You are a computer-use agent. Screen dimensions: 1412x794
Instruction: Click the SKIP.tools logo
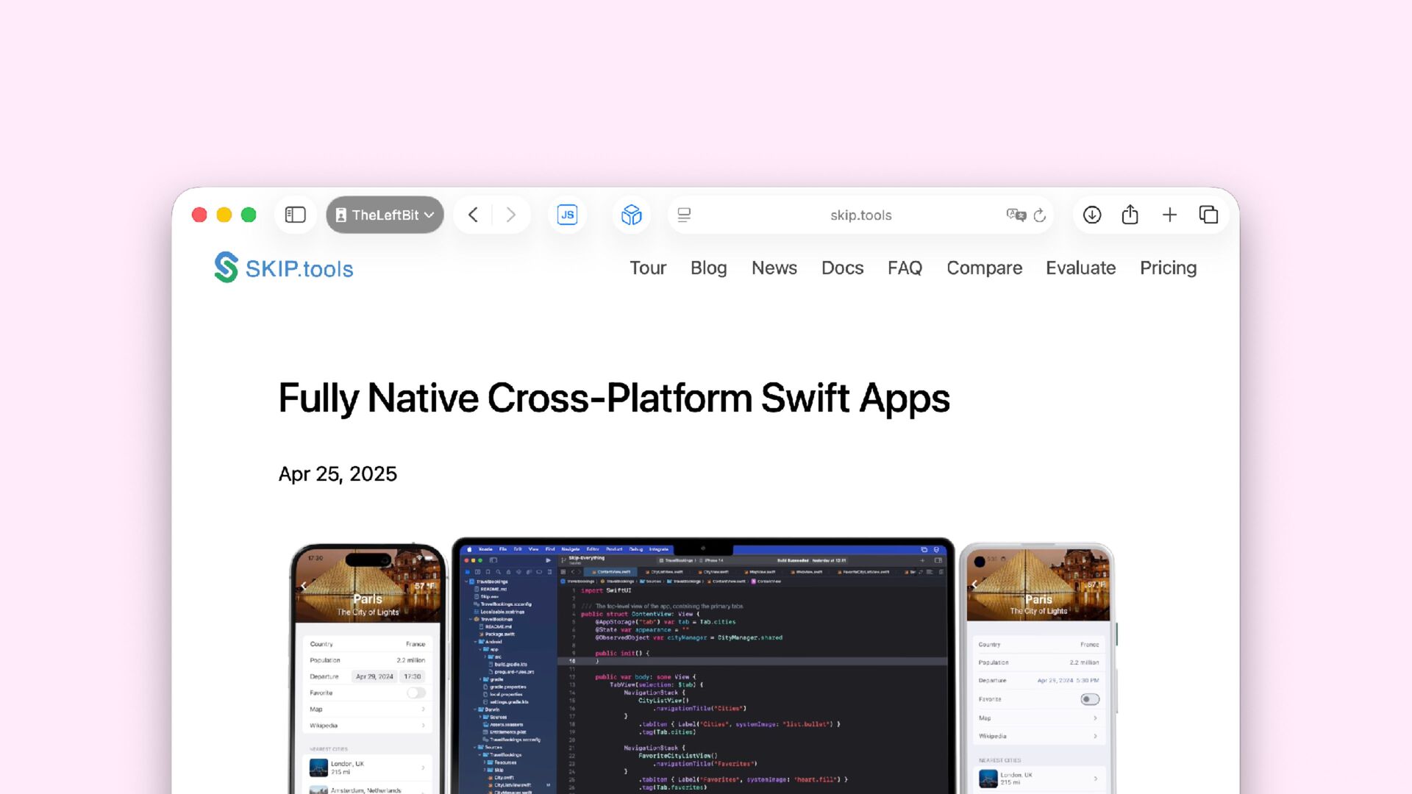point(284,268)
